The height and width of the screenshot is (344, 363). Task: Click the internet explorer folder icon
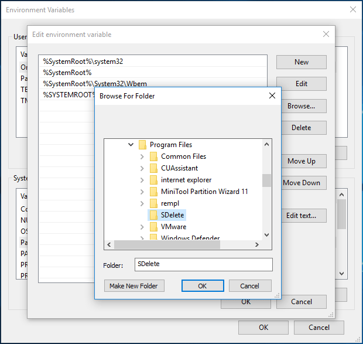(x=153, y=180)
